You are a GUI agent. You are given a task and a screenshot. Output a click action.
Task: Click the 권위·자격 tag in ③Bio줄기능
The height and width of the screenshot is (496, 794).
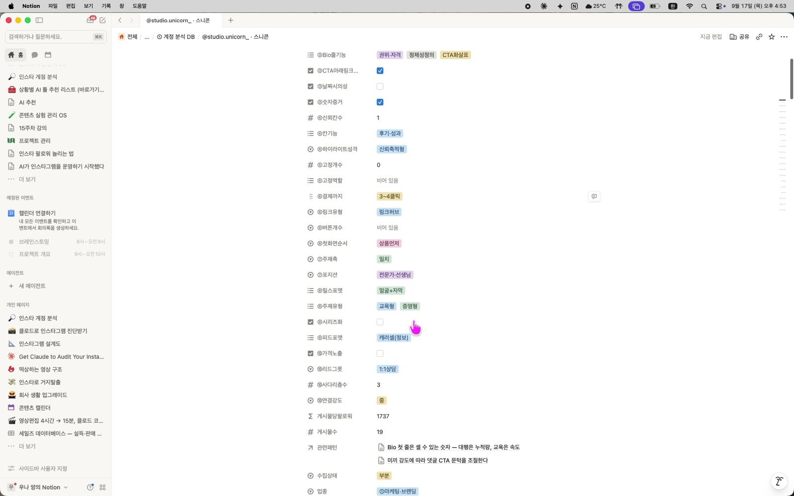(x=390, y=55)
